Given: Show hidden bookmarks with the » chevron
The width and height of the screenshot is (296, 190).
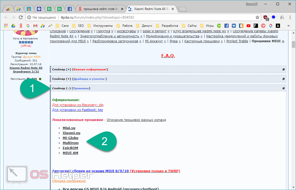Looking at the screenshot, I should 288,26.
